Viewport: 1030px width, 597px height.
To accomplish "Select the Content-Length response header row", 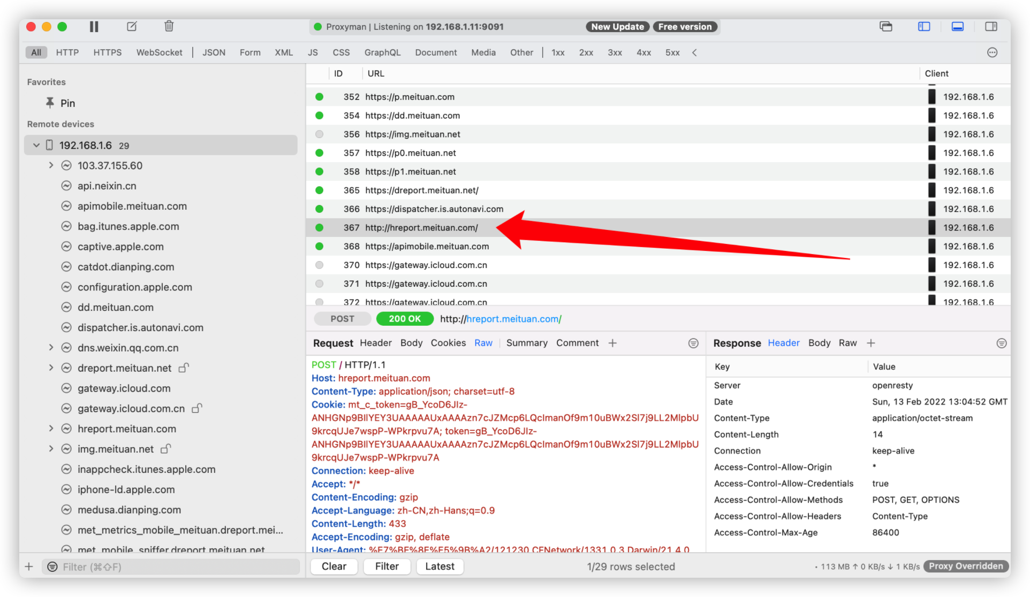I will pyautogui.click(x=859, y=434).
